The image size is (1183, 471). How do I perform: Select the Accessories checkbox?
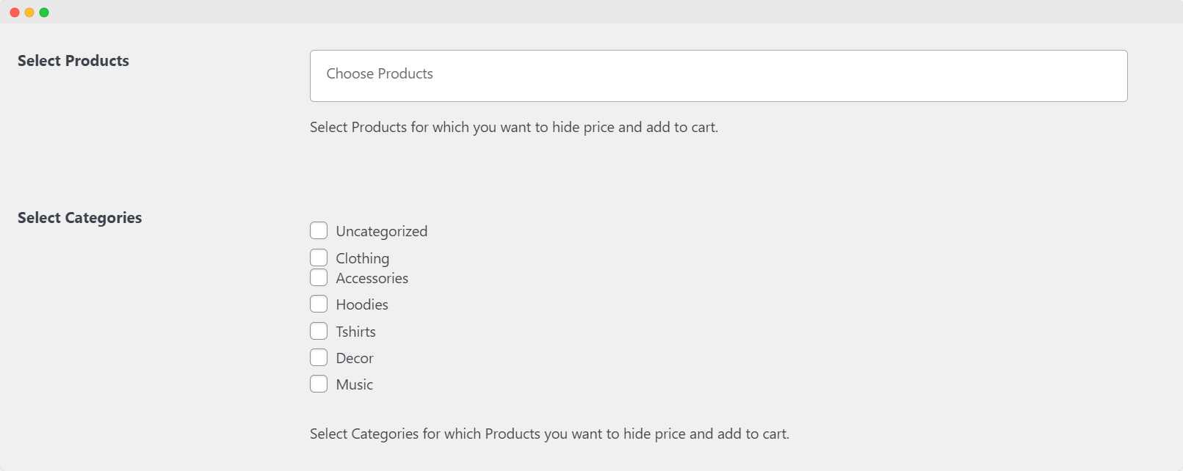(x=319, y=277)
